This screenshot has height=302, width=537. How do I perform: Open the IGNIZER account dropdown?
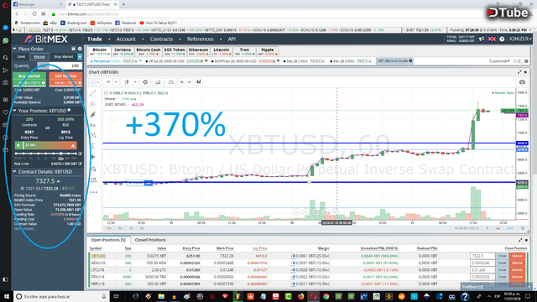pyautogui.click(x=520, y=39)
